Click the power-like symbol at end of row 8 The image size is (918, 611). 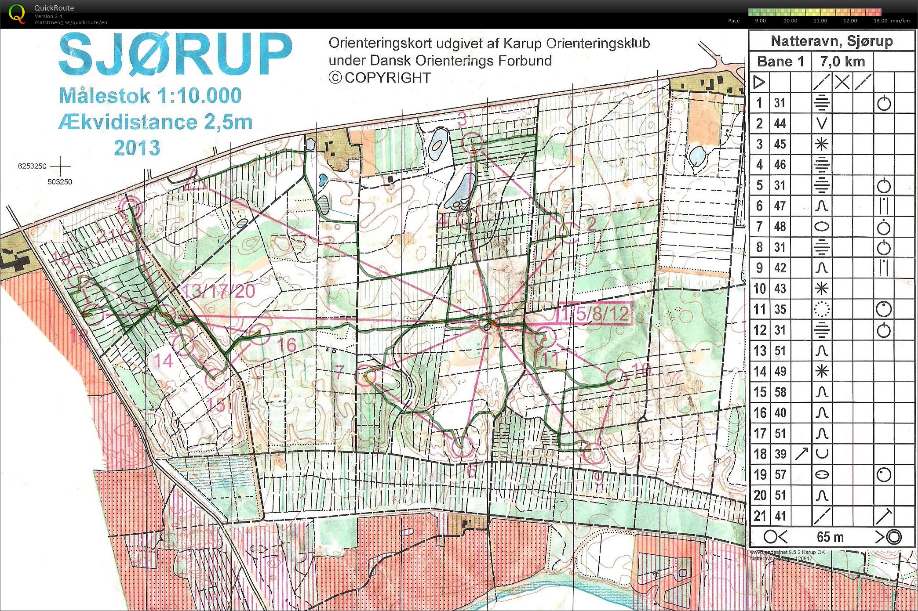coord(884,247)
